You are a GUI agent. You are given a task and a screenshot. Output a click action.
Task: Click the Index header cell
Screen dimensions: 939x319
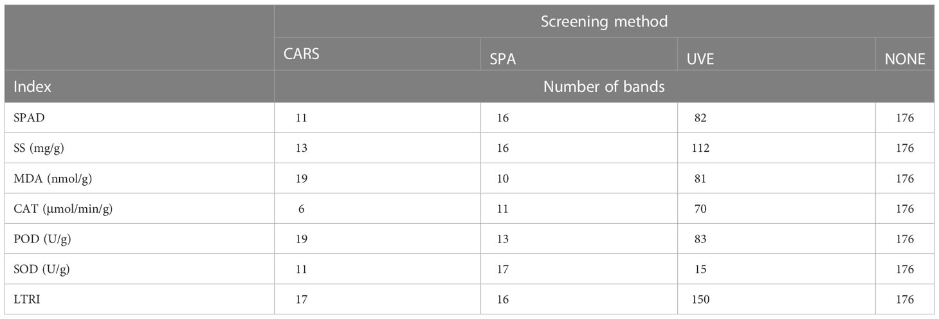point(33,87)
